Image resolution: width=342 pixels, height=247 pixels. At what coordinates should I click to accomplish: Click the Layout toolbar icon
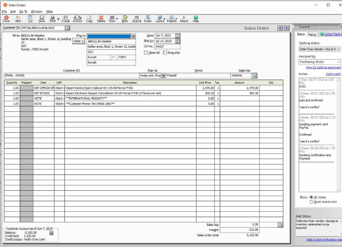(160, 19)
